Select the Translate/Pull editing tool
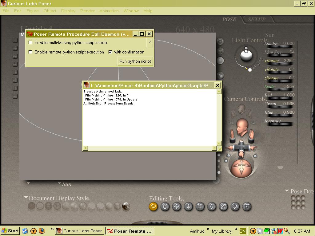 tap(177, 206)
